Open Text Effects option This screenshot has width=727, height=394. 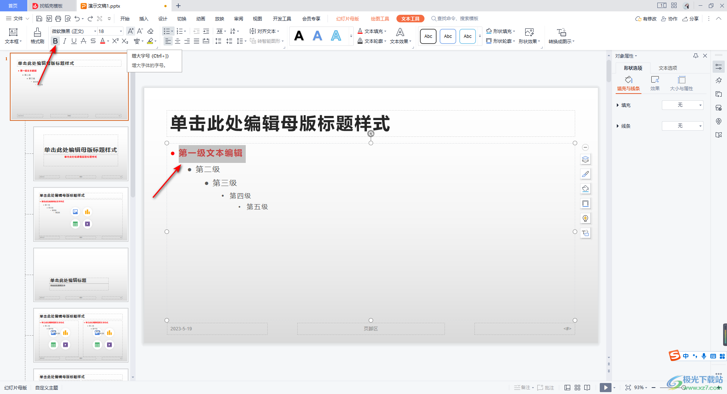coord(400,36)
